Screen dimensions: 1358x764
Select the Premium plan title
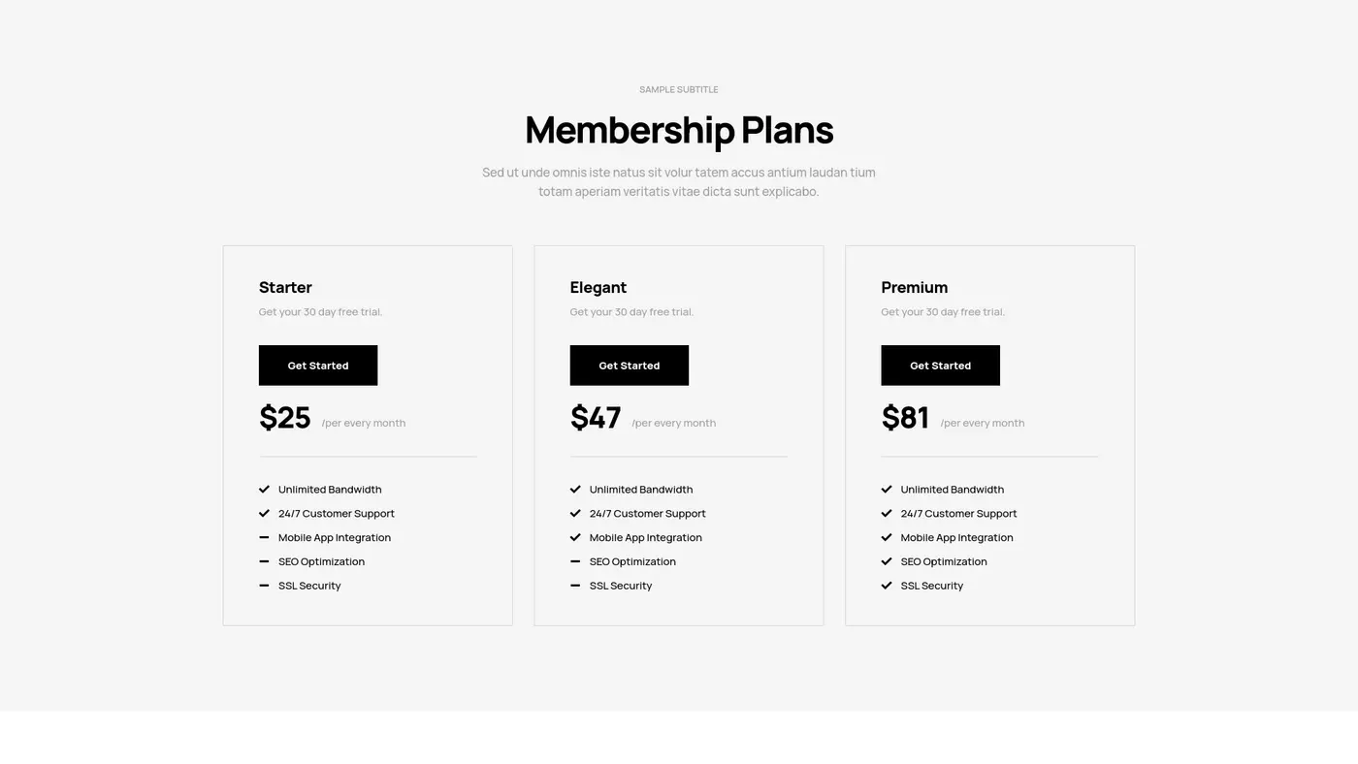click(x=914, y=288)
